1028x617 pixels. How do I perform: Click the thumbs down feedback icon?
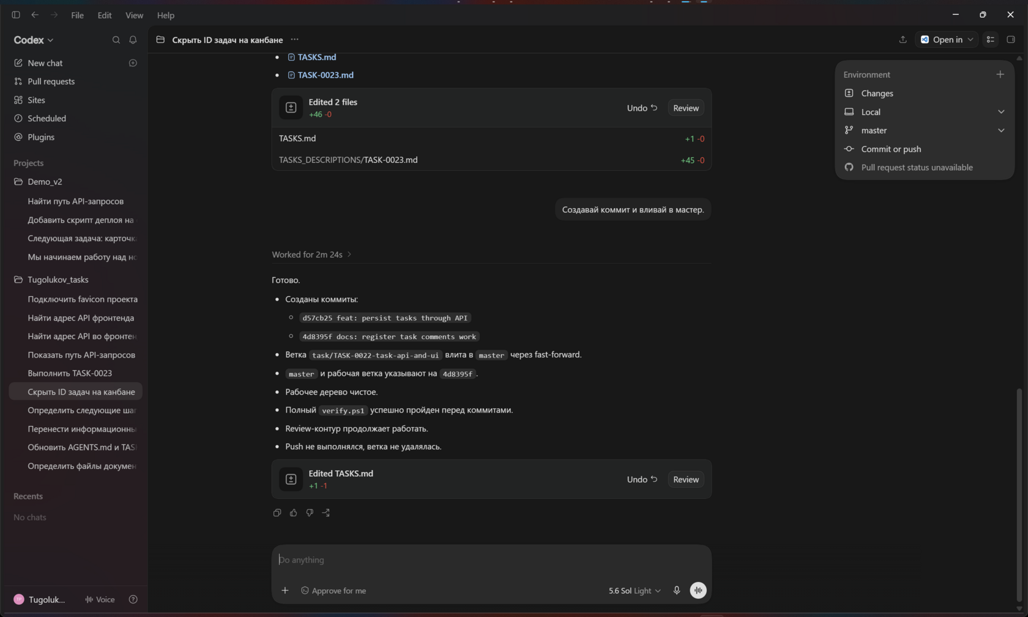pyautogui.click(x=310, y=513)
